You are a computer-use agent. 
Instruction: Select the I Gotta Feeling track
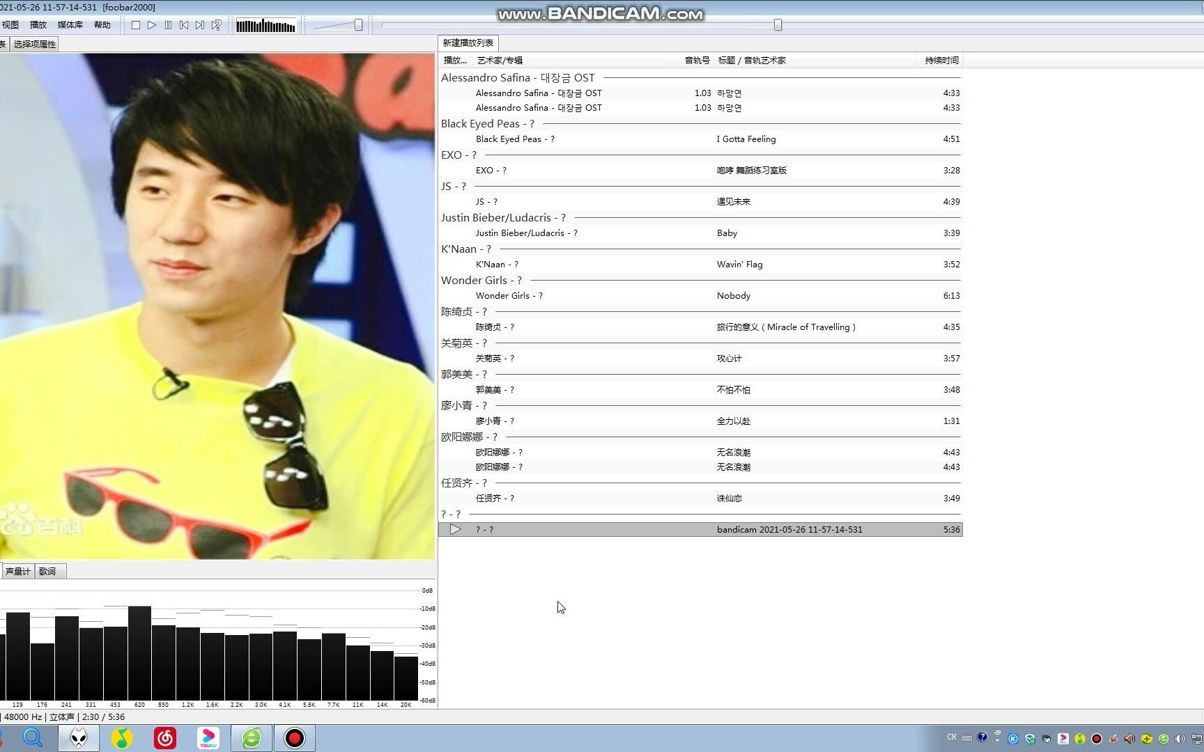700,139
